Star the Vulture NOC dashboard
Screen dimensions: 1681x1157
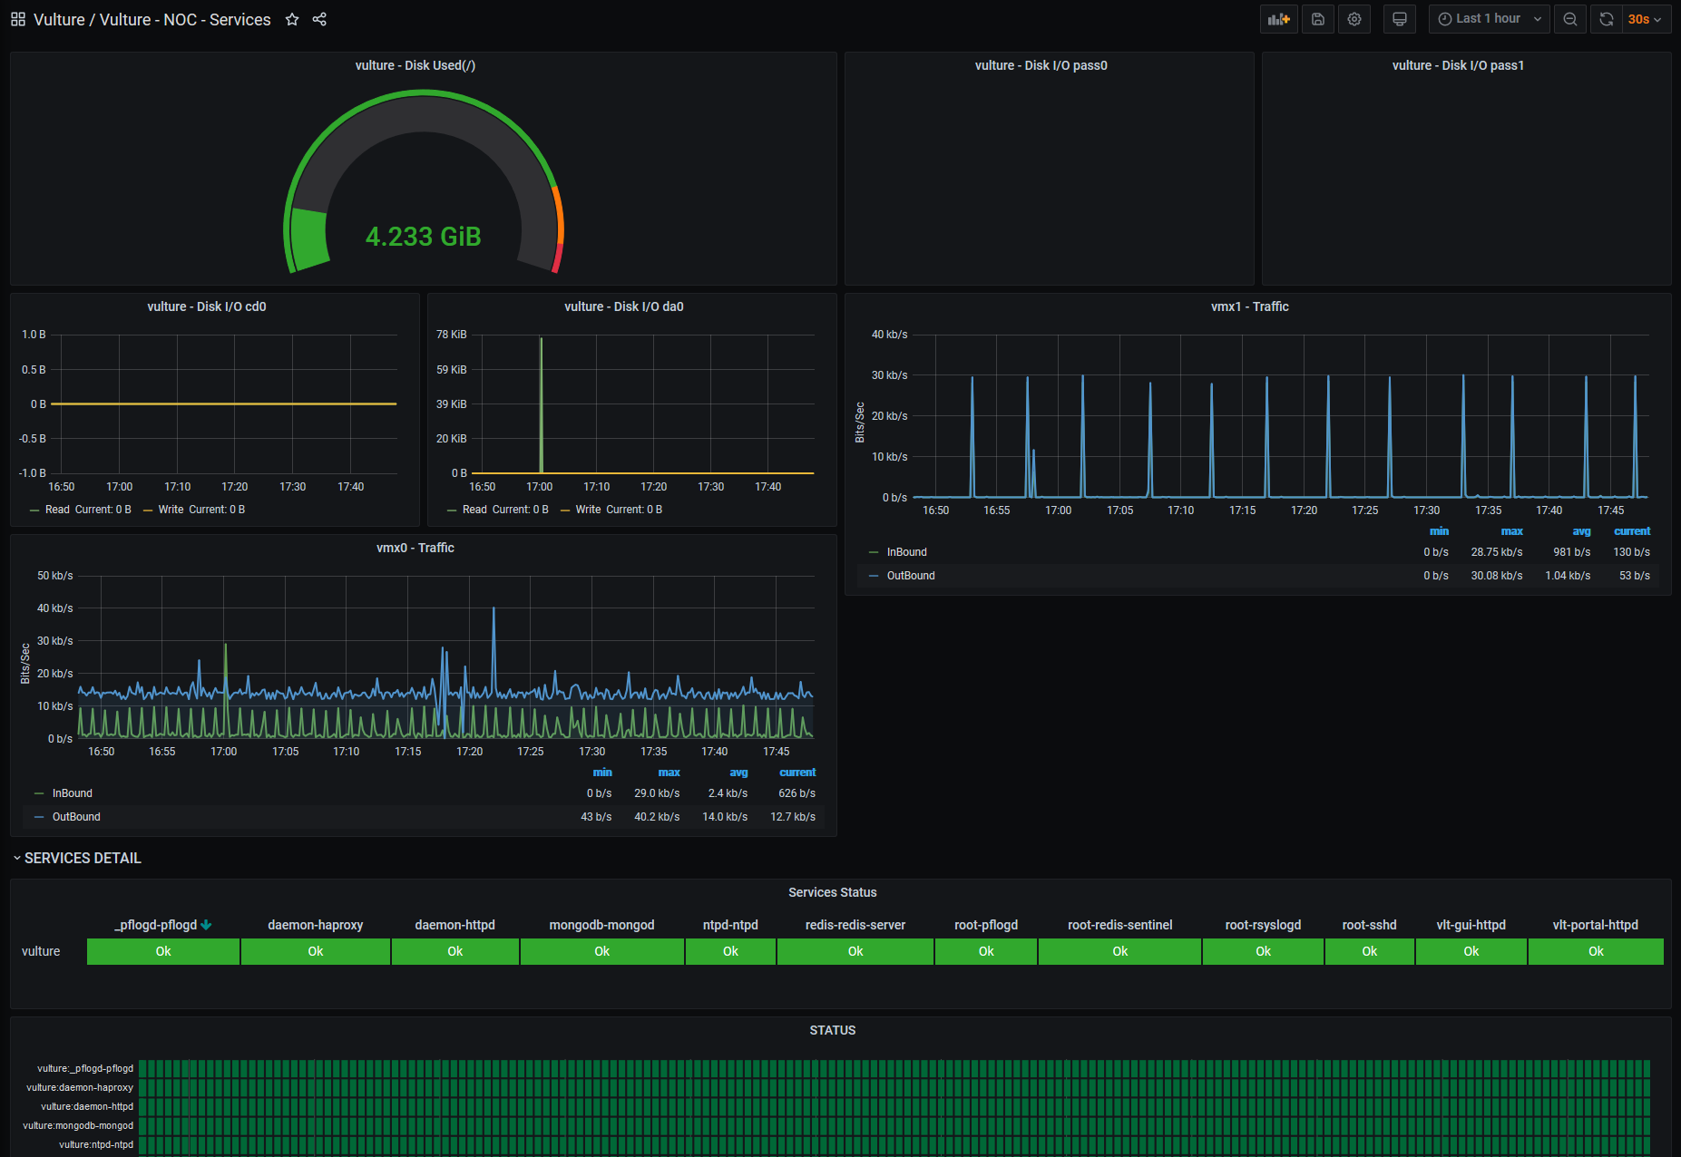pos(292,19)
